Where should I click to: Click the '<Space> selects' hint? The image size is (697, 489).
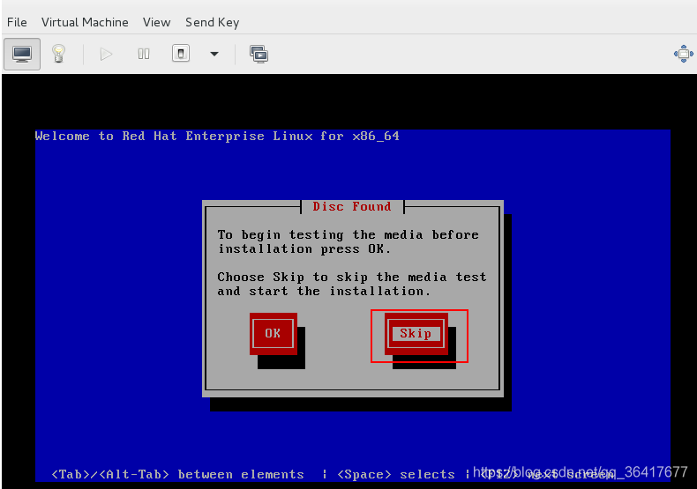click(x=396, y=474)
